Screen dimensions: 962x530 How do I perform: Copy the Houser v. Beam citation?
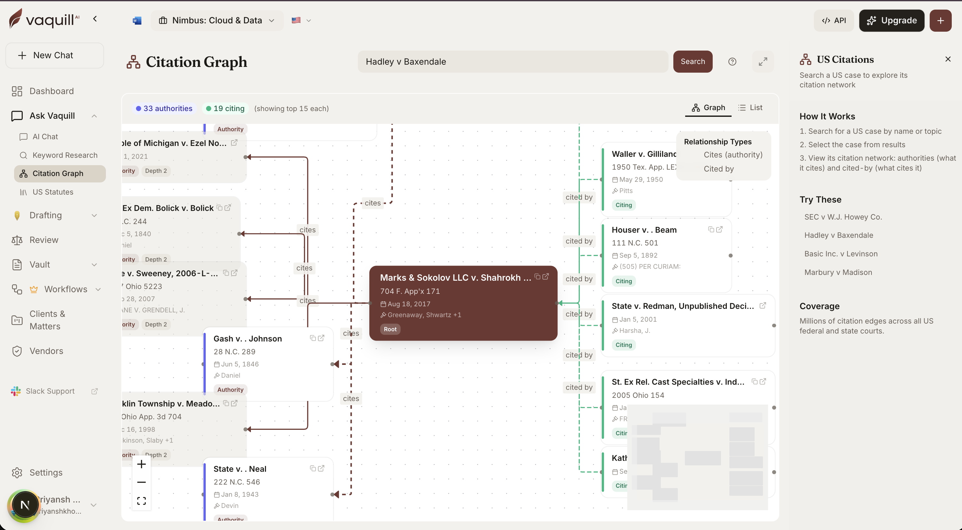711,229
